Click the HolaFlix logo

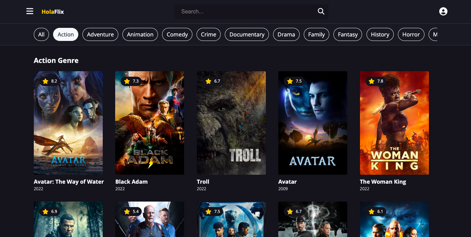pyautogui.click(x=53, y=12)
